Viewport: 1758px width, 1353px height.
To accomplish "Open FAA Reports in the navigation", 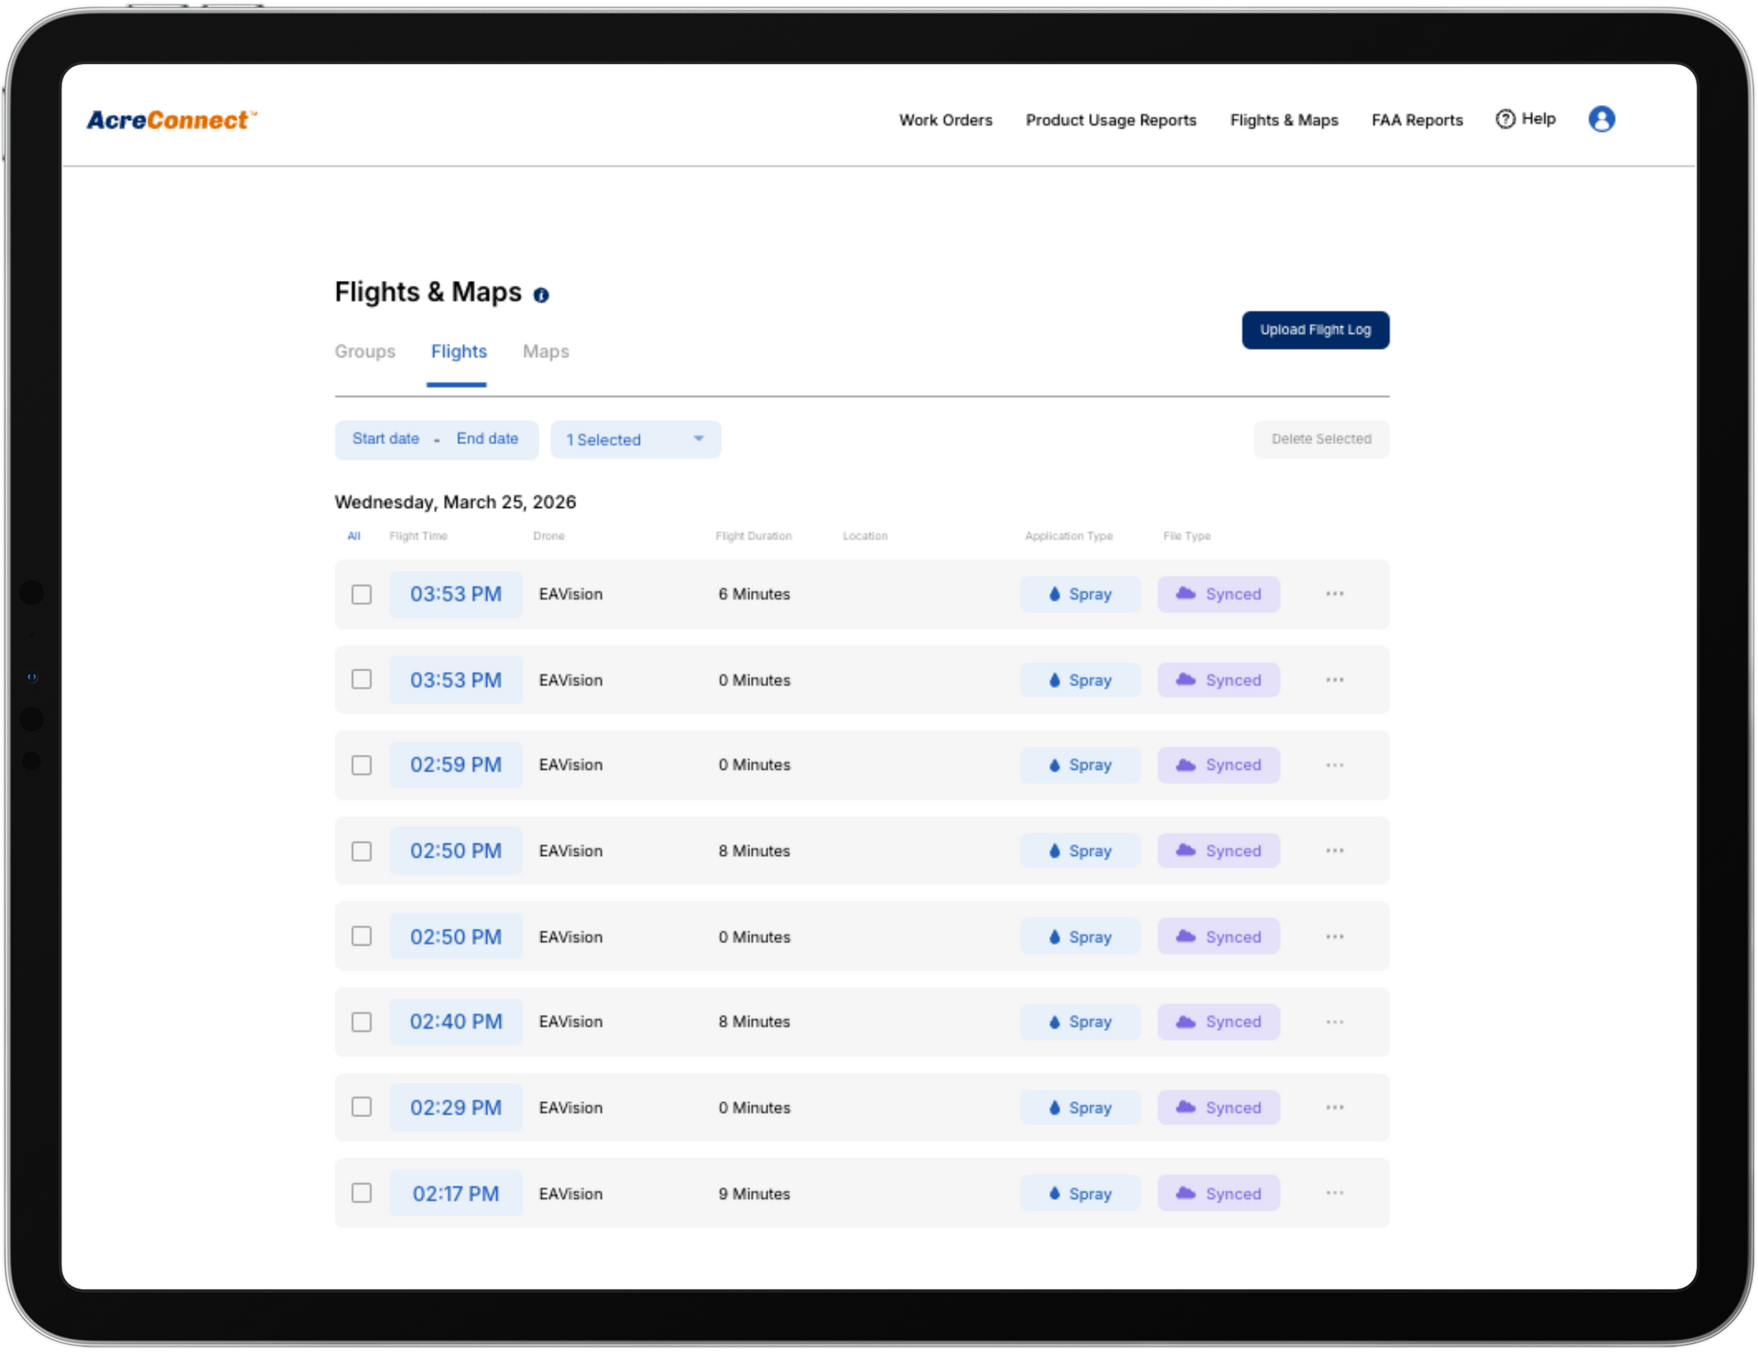I will [x=1416, y=120].
